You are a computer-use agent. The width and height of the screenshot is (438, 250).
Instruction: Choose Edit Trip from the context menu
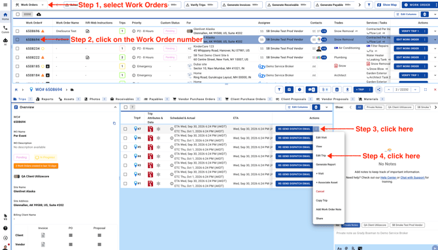321,156
